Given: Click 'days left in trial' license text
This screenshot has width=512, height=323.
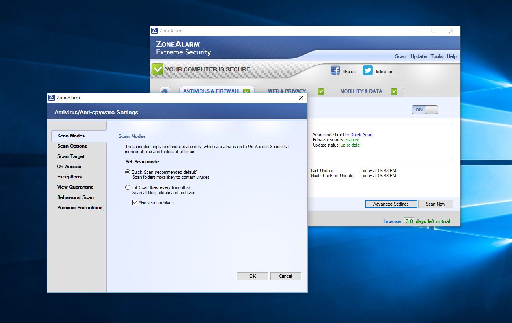Looking at the screenshot, I should [x=433, y=221].
